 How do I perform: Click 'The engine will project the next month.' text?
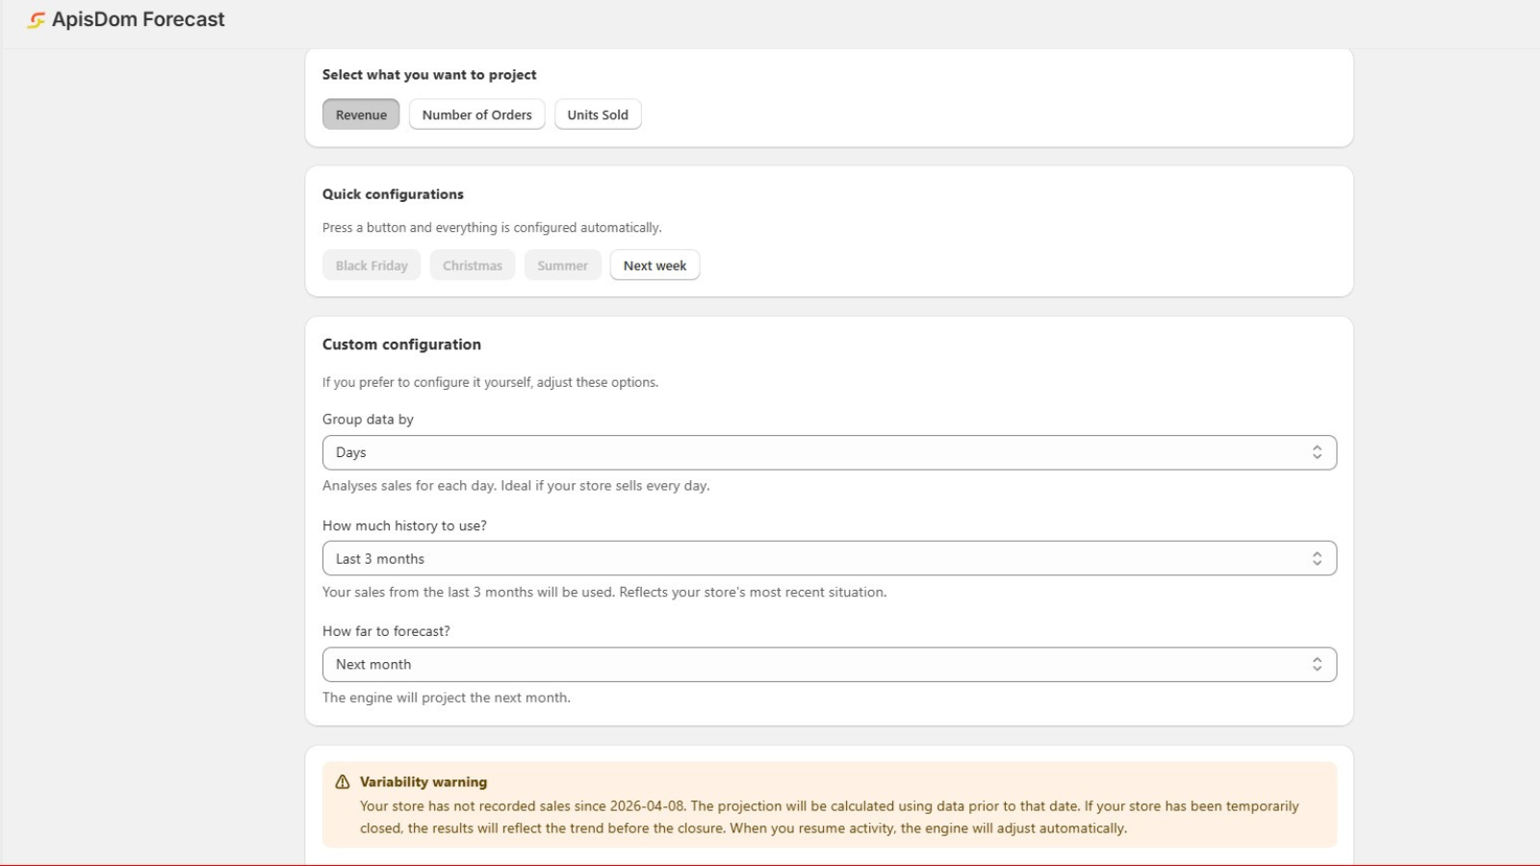point(447,698)
